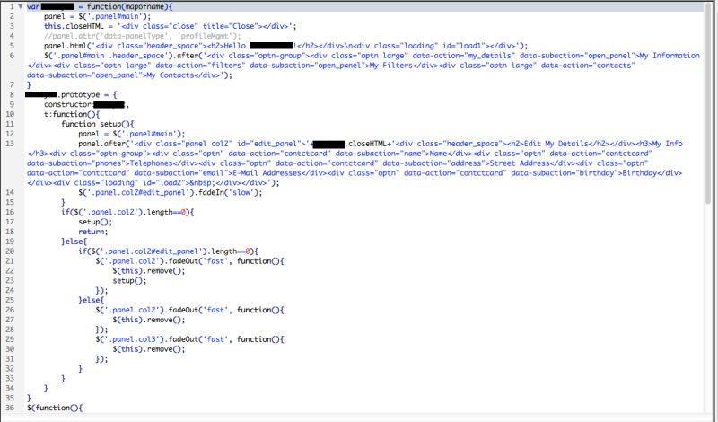Click line number 13 in the gutter
This screenshot has width=718, height=422.
point(10,144)
